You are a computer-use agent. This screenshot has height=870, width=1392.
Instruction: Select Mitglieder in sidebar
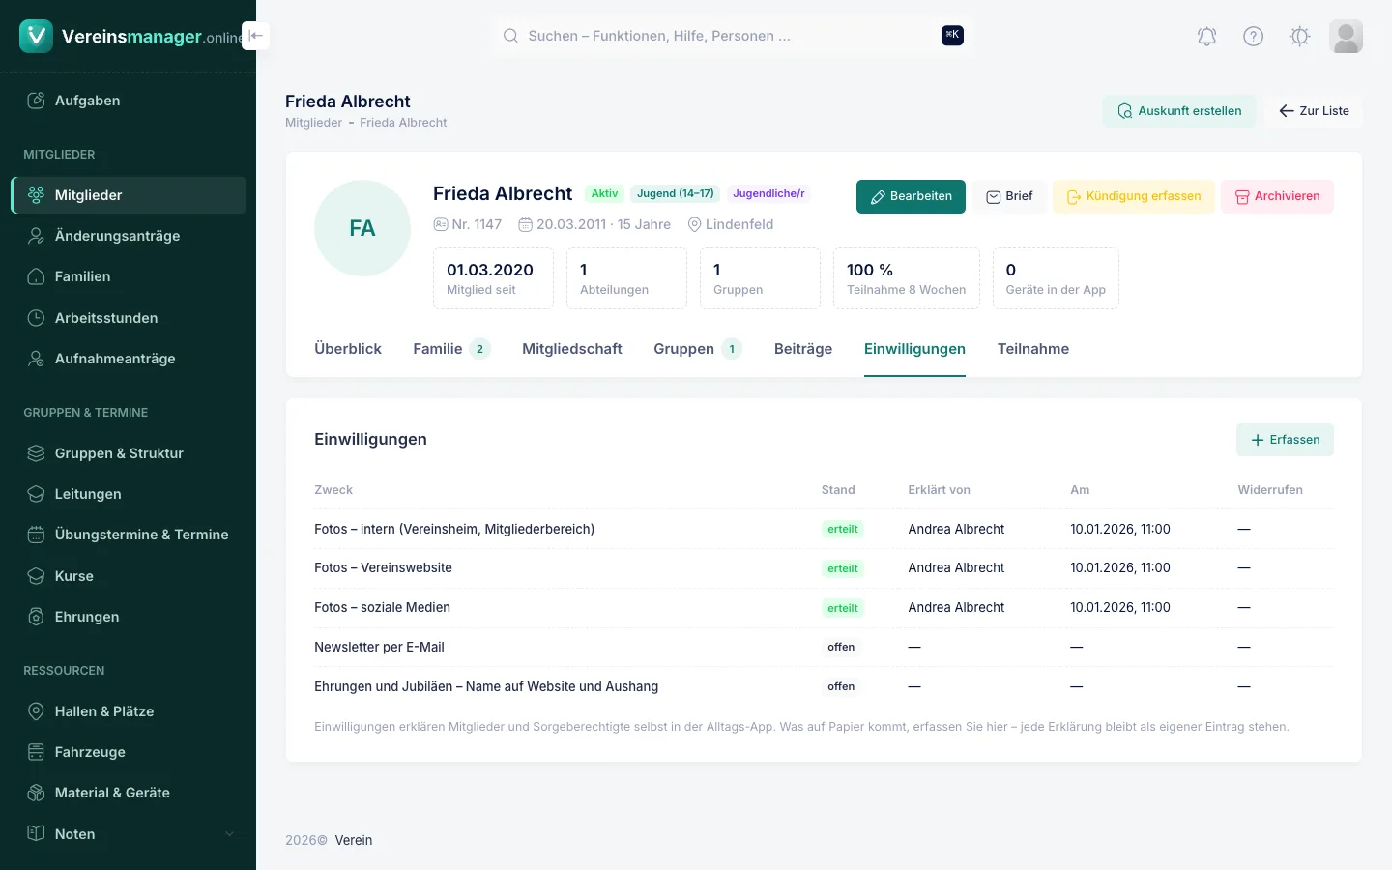pyautogui.click(x=128, y=195)
